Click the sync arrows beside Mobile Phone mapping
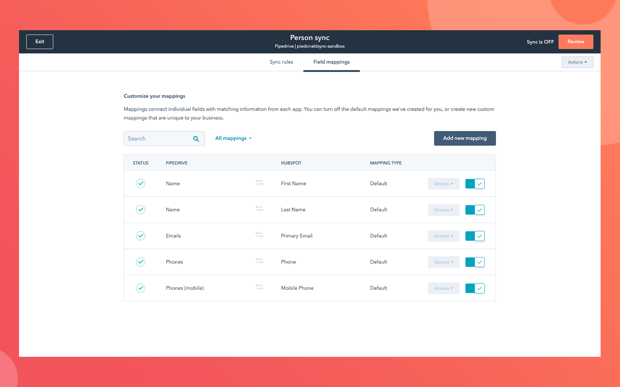This screenshot has width=620, height=387. (x=259, y=287)
